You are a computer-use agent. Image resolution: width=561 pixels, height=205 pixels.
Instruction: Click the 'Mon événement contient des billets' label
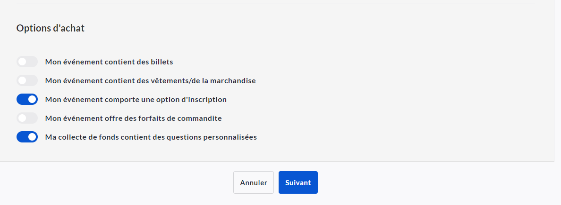coord(109,62)
